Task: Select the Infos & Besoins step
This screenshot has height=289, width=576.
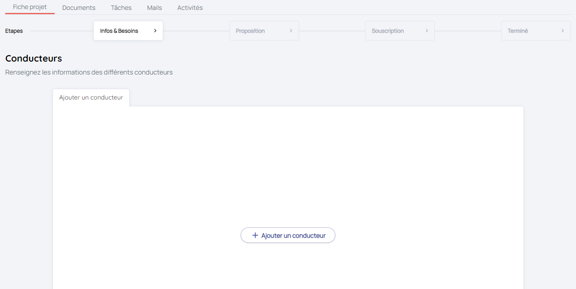Action: (x=119, y=31)
